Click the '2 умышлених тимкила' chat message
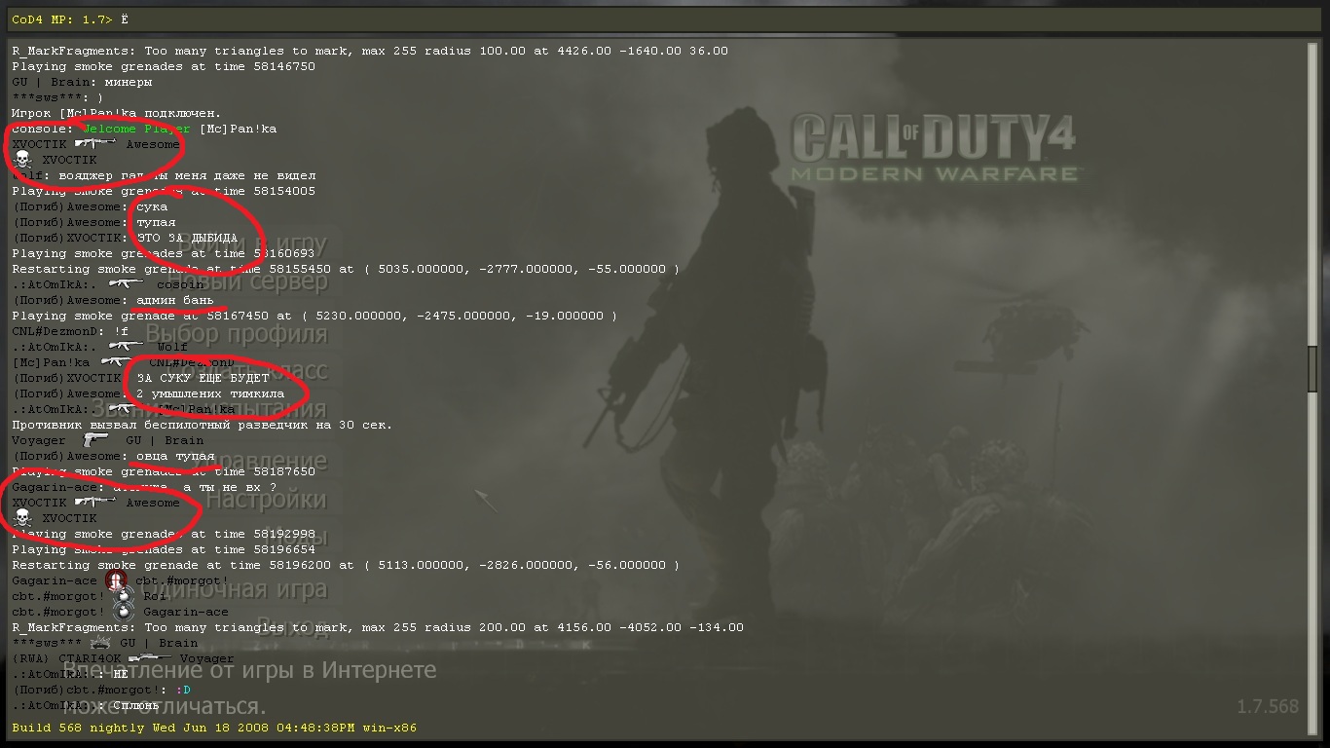The width and height of the screenshot is (1330, 748). pyautogui.click(x=210, y=393)
